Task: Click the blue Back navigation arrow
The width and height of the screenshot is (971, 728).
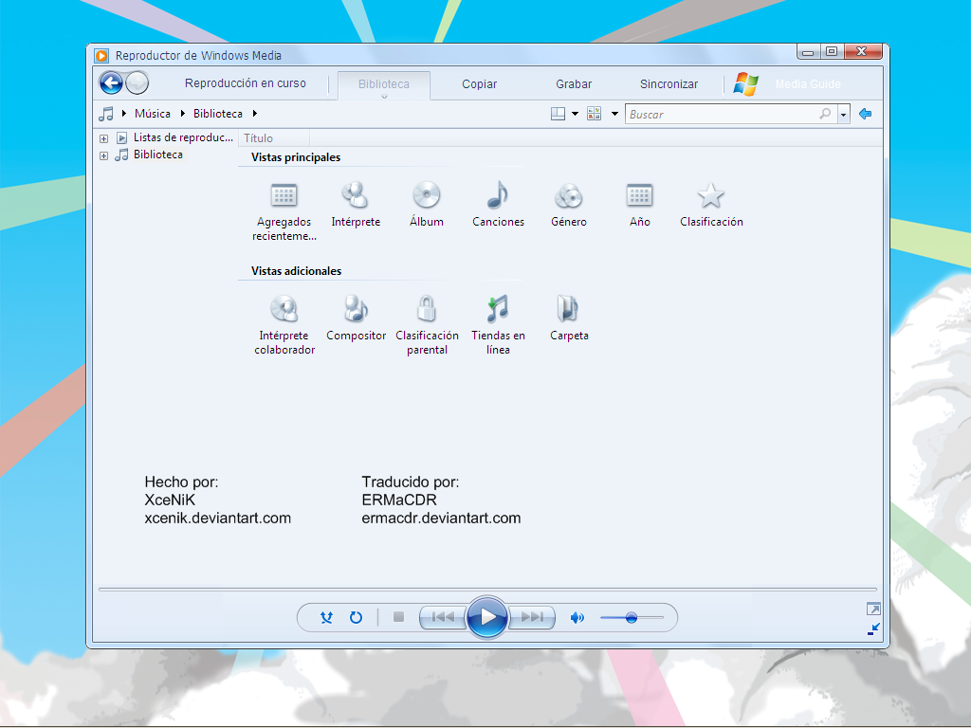Action: coord(112,82)
